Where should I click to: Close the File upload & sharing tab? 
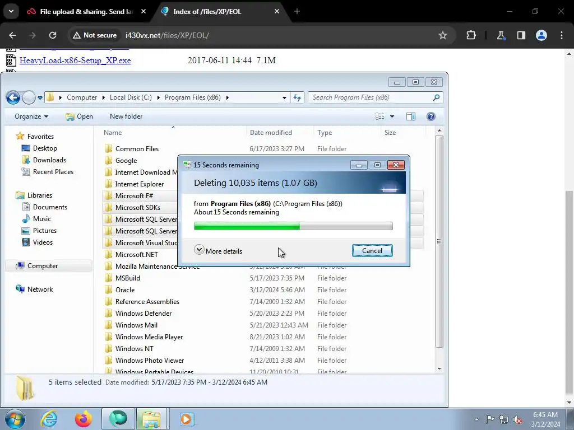coord(143,11)
